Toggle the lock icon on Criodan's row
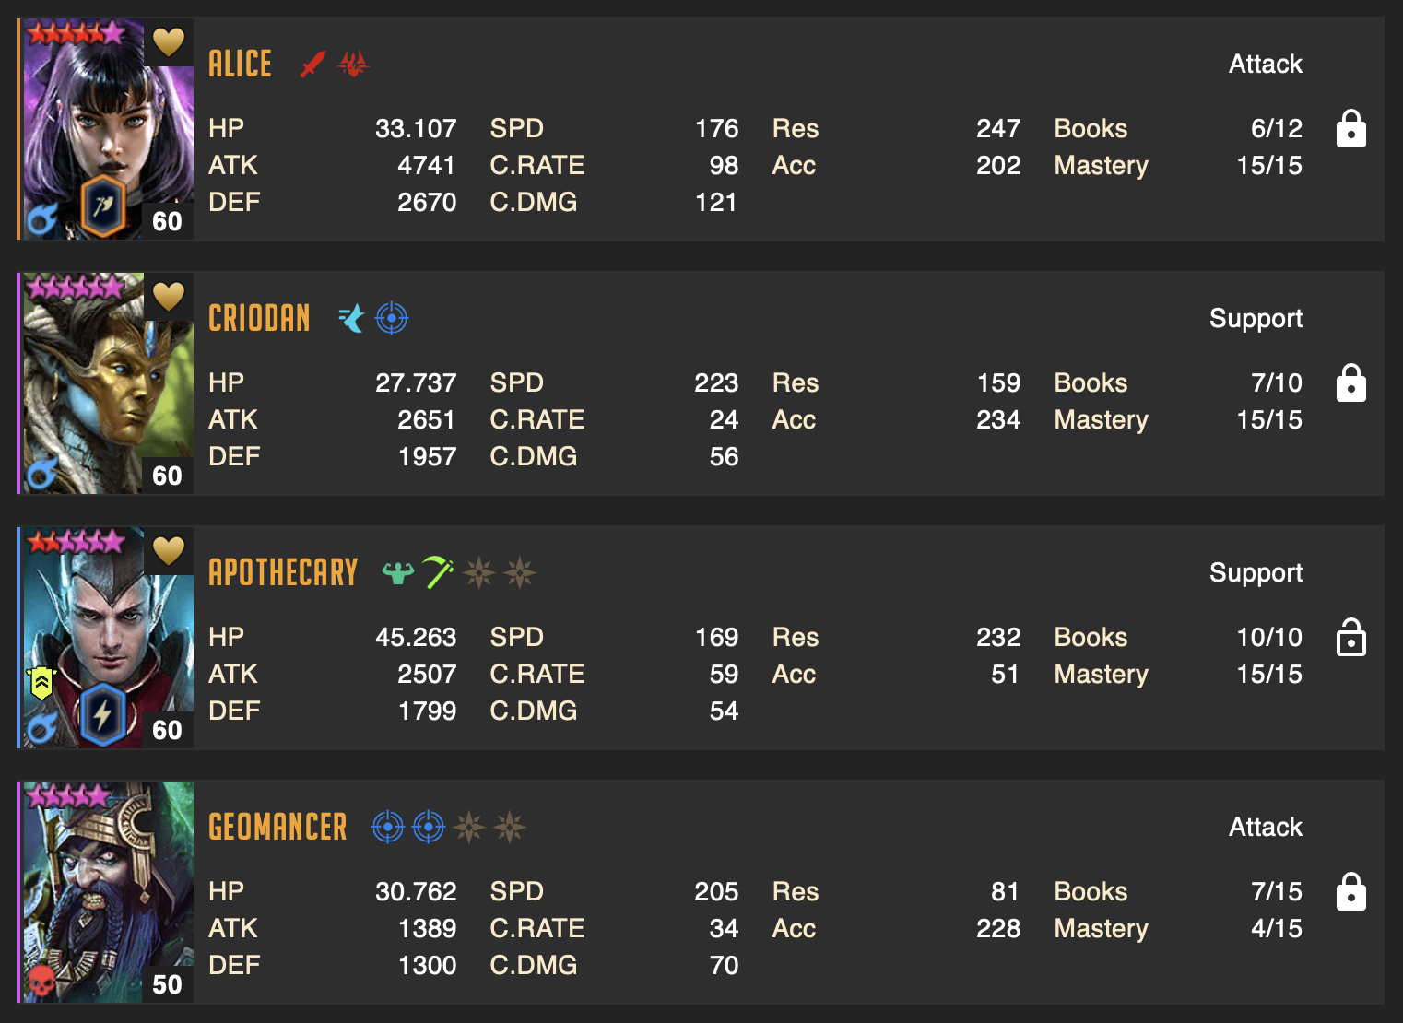1403x1023 pixels. (1350, 383)
